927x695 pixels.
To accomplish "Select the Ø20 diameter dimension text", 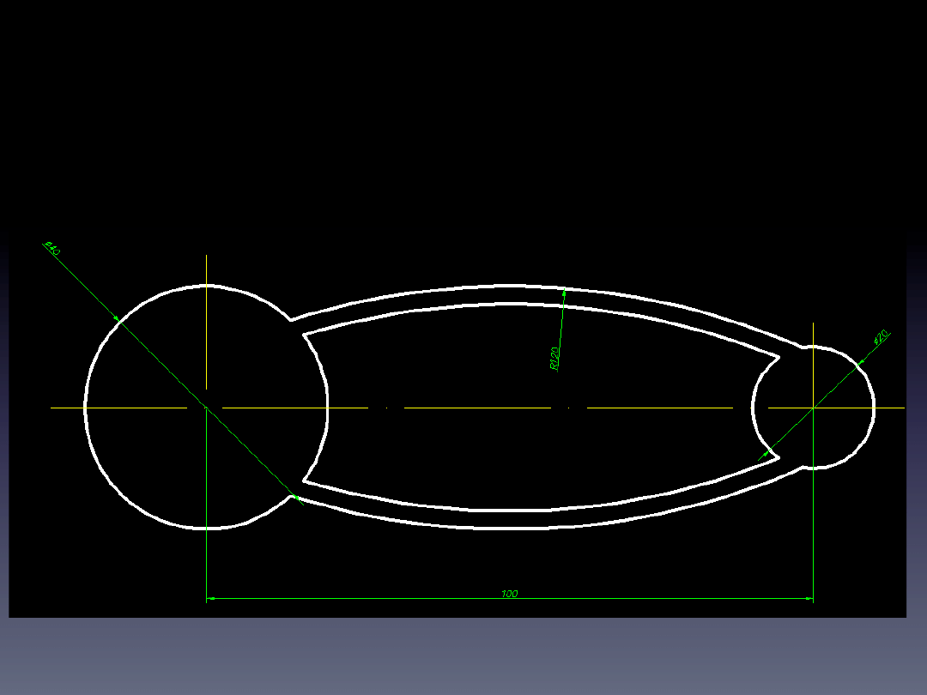I will pyautogui.click(x=880, y=337).
